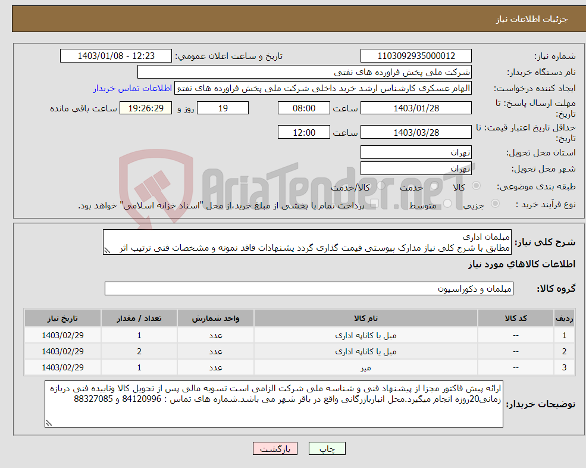This screenshot has width=586, height=468.
Task: Click item name in row 1
Action: click(365, 335)
